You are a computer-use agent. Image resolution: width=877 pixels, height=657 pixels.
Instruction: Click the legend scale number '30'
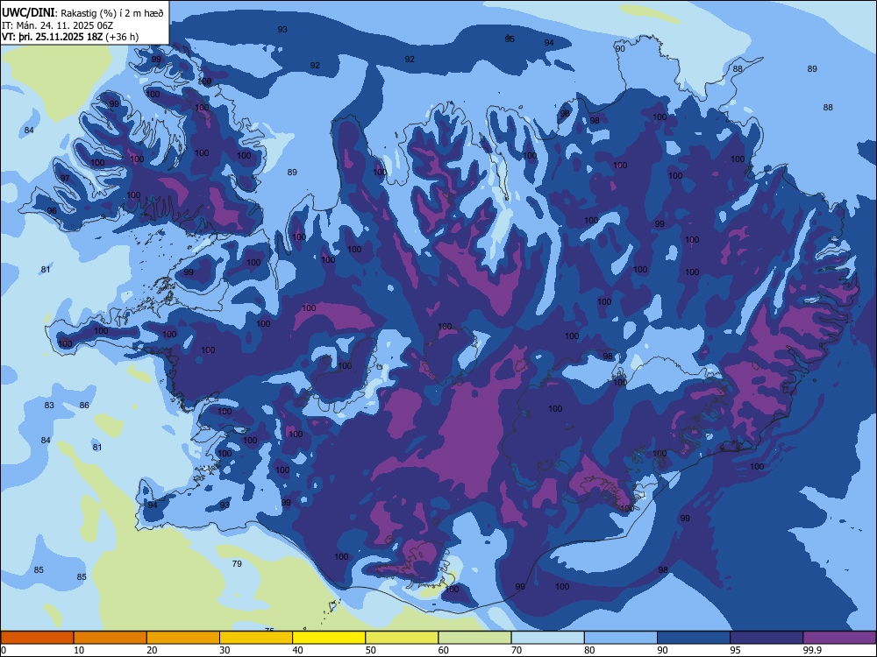click(225, 650)
